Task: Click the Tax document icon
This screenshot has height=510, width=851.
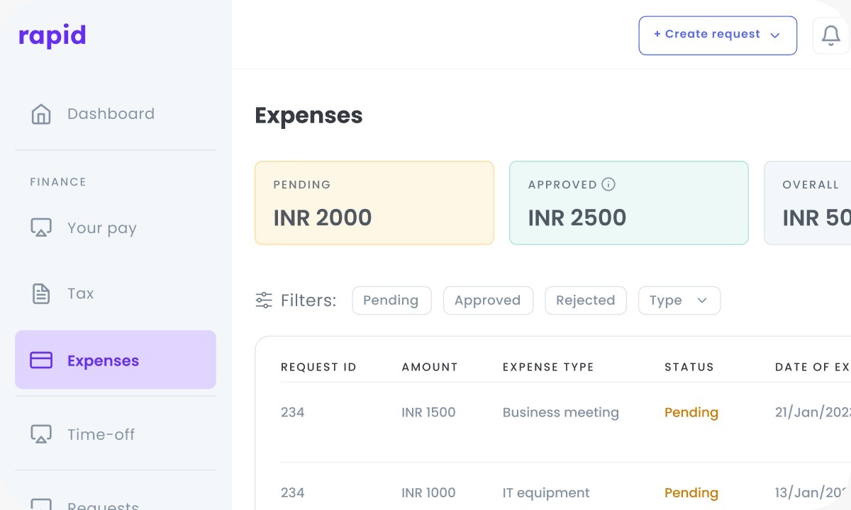Action: (41, 293)
